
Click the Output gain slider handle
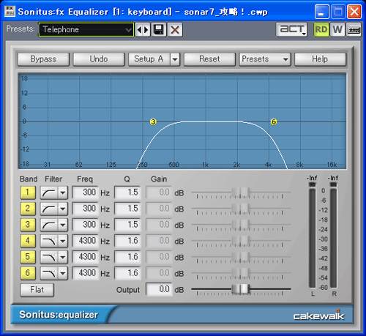[241, 289]
